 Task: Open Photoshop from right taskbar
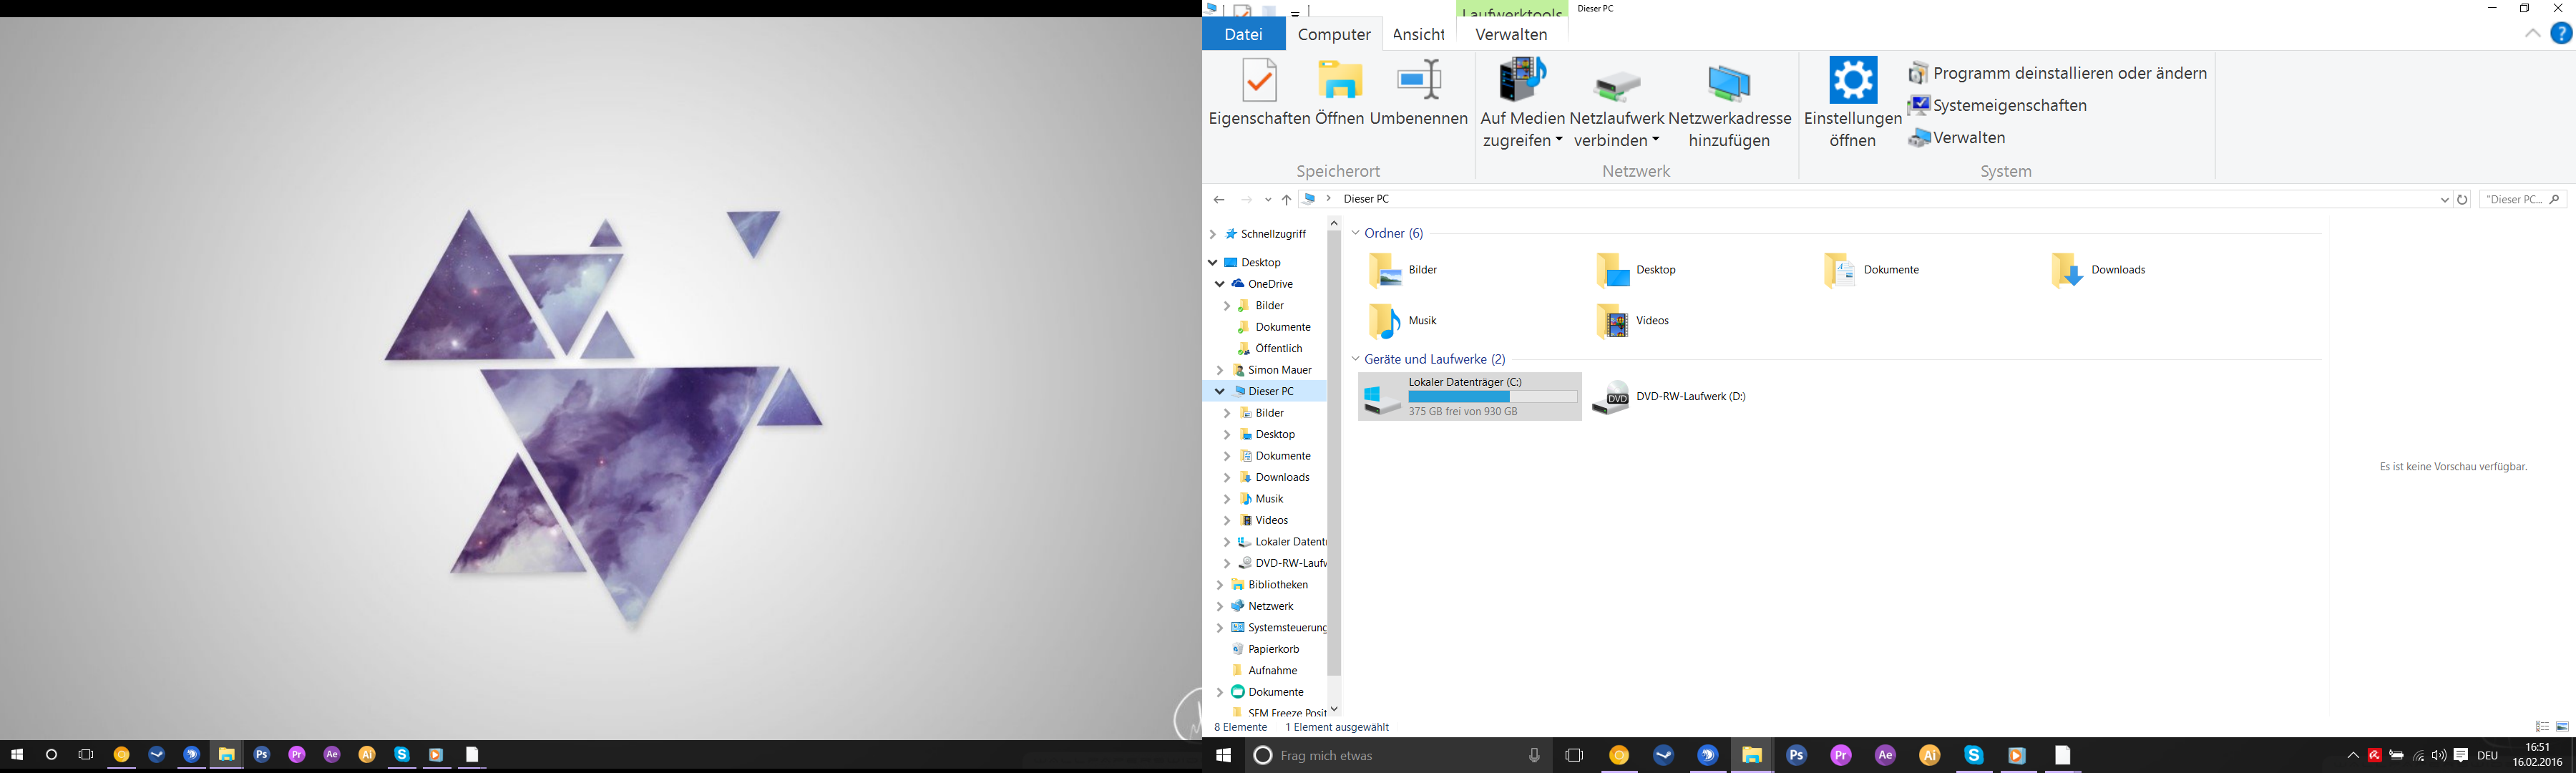click(x=1796, y=756)
